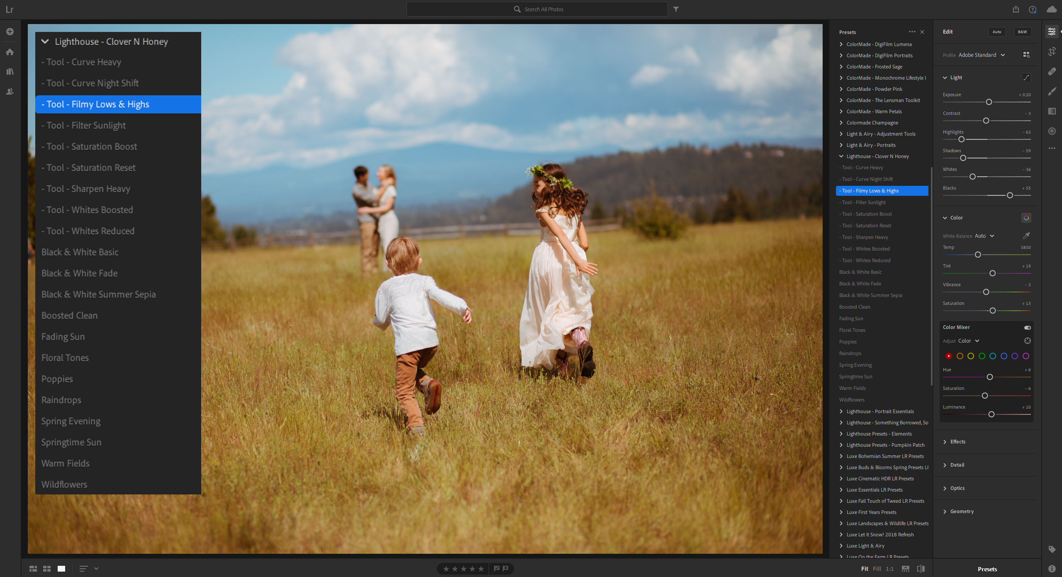The width and height of the screenshot is (1062, 577).
Task: Select the Linear Gradient tool
Action: point(1052,111)
